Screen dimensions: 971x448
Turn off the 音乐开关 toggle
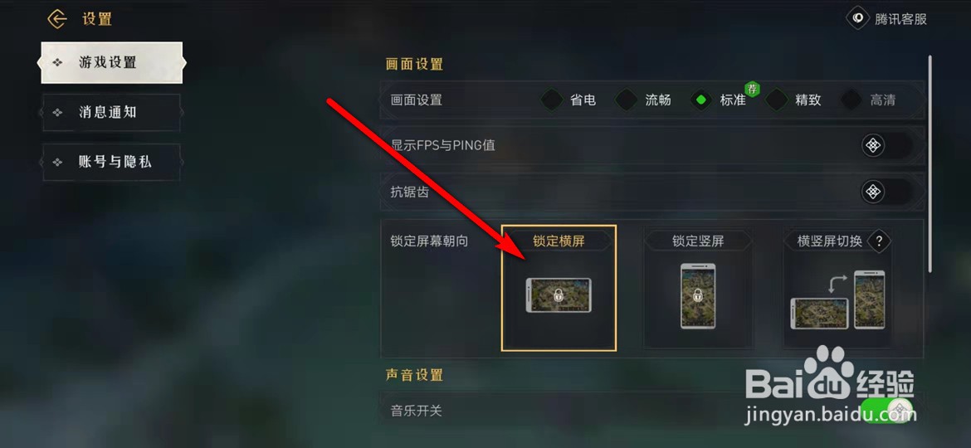tap(886, 409)
